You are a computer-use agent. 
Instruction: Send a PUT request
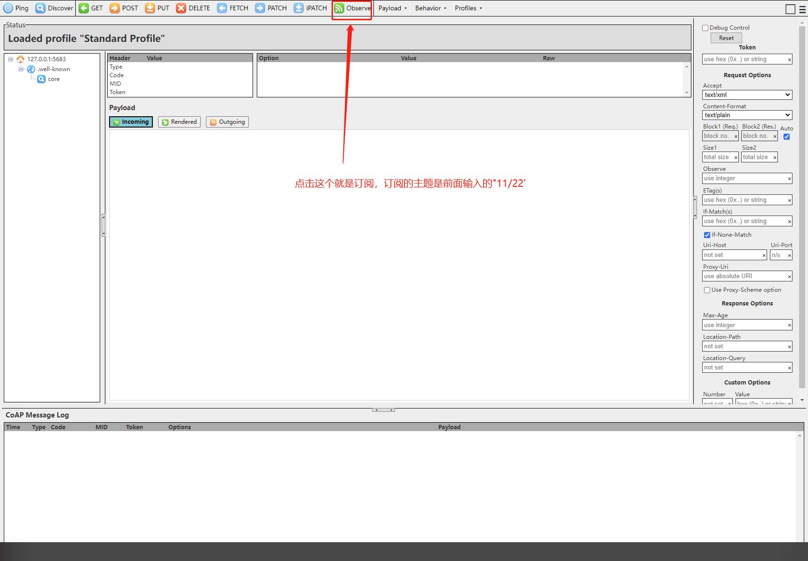pyautogui.click(x=157, y=8)
